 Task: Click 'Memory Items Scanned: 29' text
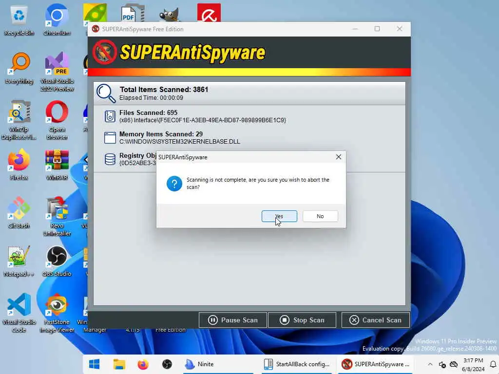(161, 134)
